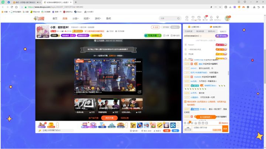Open the yellow badge pill with red dot

(x=96, y=35)
